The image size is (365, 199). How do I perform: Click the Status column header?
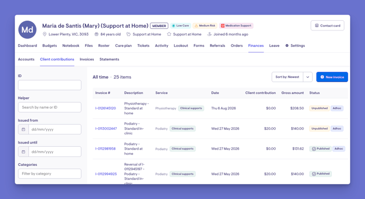pos(314,92)
